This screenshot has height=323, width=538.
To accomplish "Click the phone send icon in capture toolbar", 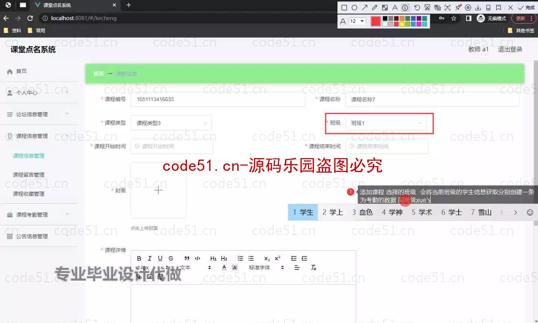I will click(x=488, y=7).
